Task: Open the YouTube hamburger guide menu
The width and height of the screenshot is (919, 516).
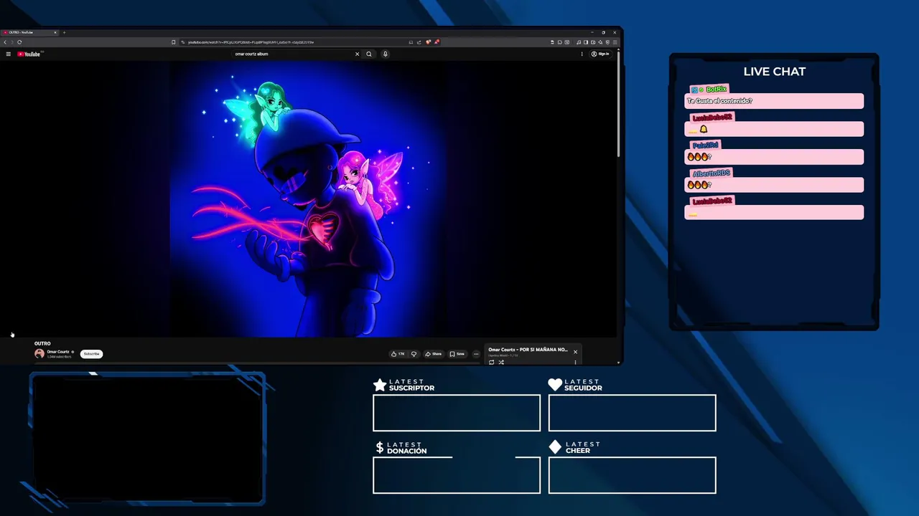Action: 9,54
